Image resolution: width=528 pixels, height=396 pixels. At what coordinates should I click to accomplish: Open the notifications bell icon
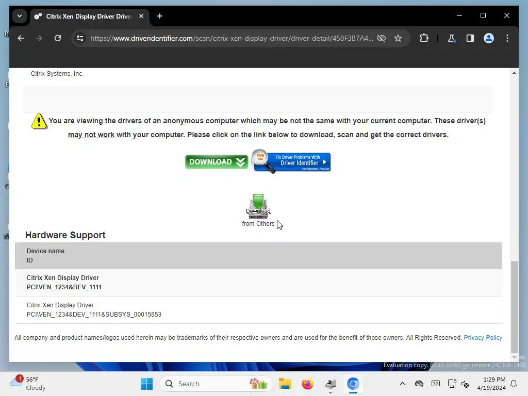pyautogui.click(x=514, y=384)
